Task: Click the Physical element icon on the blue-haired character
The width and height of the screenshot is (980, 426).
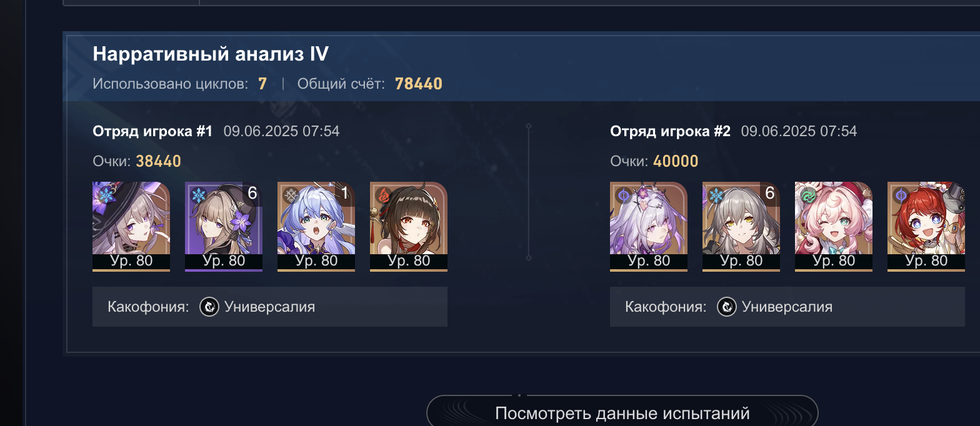Action: [291, 195]
